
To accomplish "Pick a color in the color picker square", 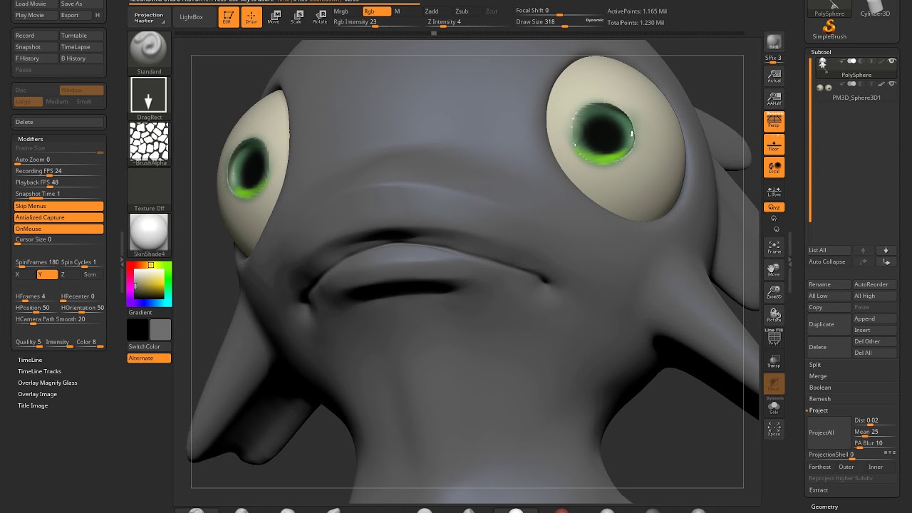I will 149,284.
